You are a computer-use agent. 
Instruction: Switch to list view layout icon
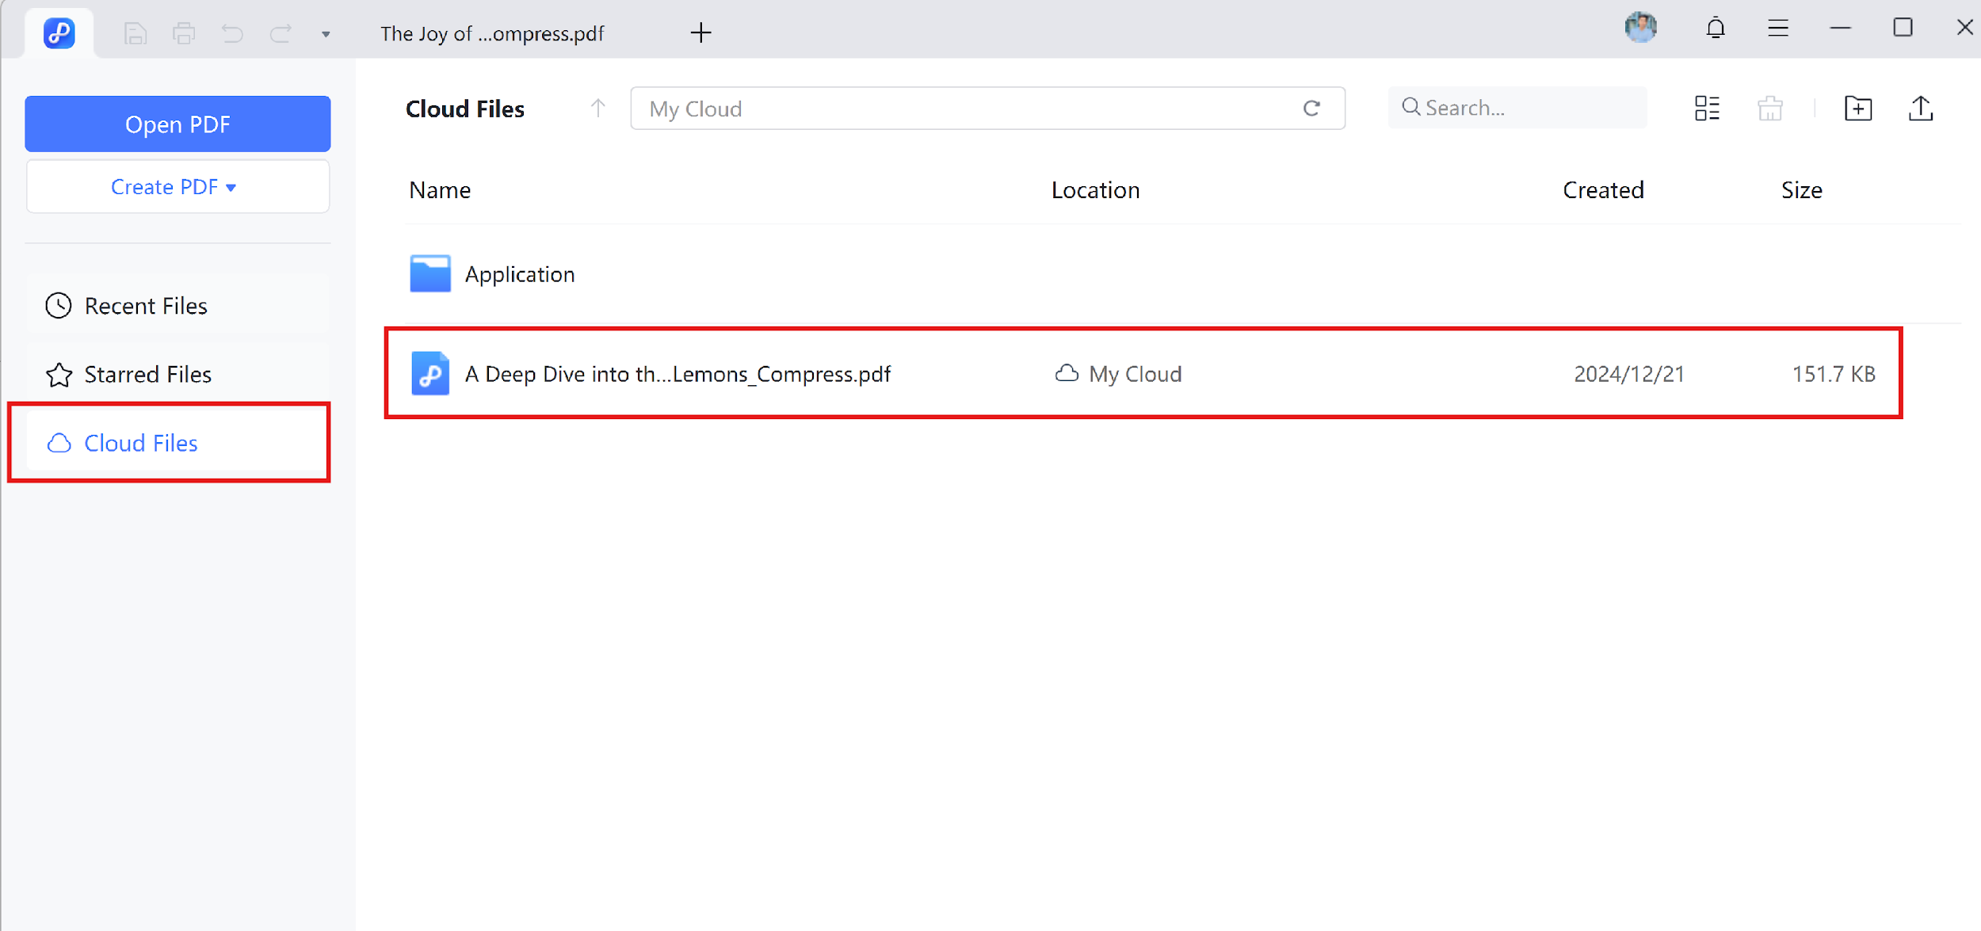tap(1707, 109)
